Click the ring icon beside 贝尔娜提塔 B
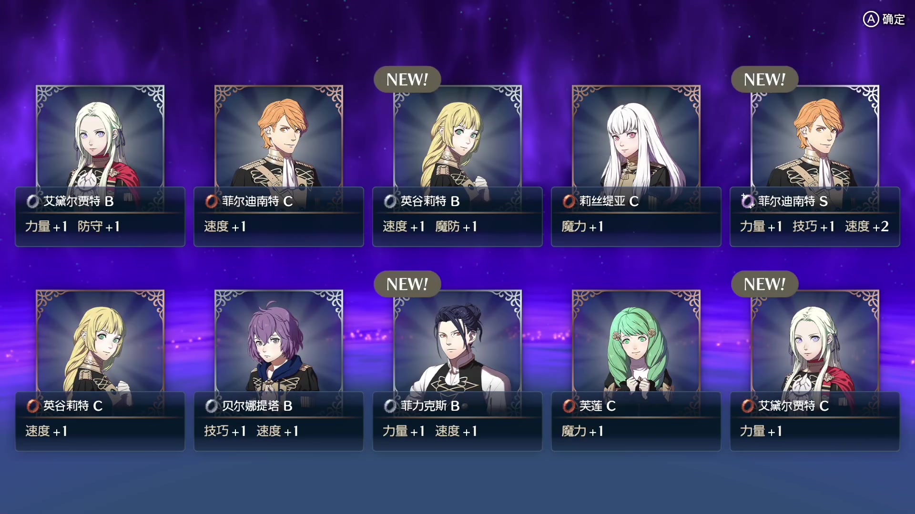 (212, 406)
